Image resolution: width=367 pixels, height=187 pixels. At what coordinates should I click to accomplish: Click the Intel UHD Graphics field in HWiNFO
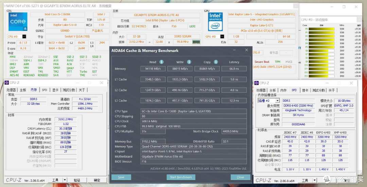point(261,20)
